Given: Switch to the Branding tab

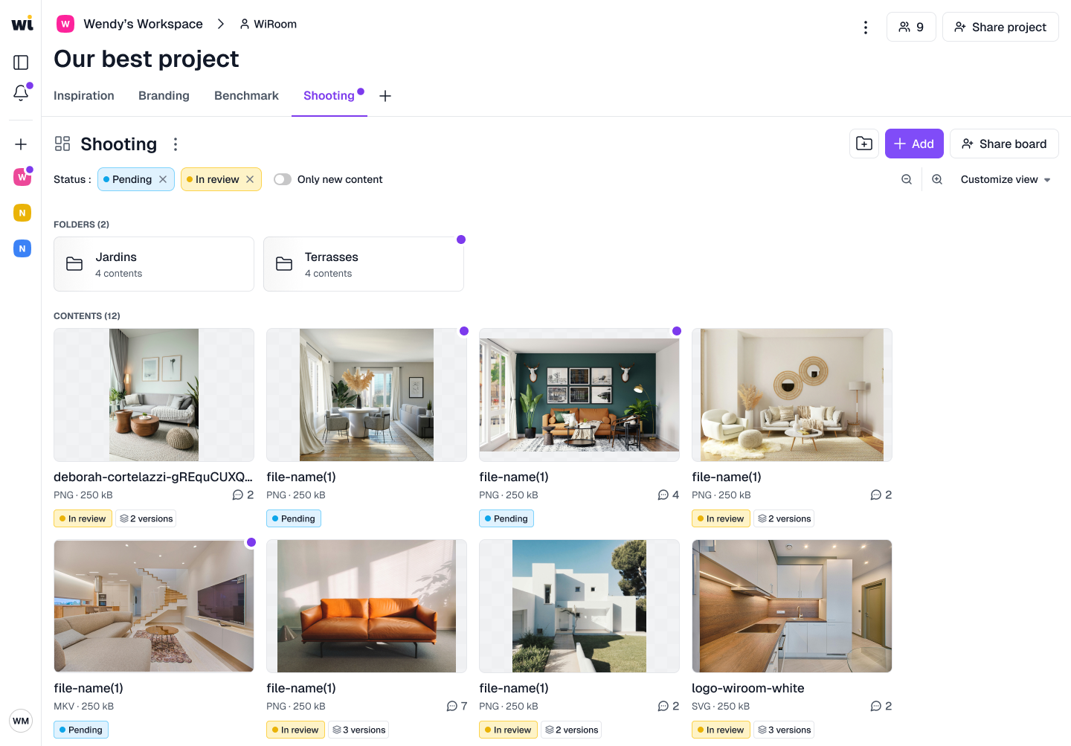Looking at the screenshot, I should pyautogui.click(x=164, y=96).
